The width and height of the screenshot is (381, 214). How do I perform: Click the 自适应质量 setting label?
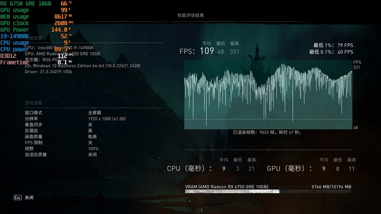36,155
